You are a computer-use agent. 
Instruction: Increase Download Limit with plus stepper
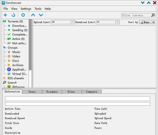pyautogui.click(x=117, y=21)
